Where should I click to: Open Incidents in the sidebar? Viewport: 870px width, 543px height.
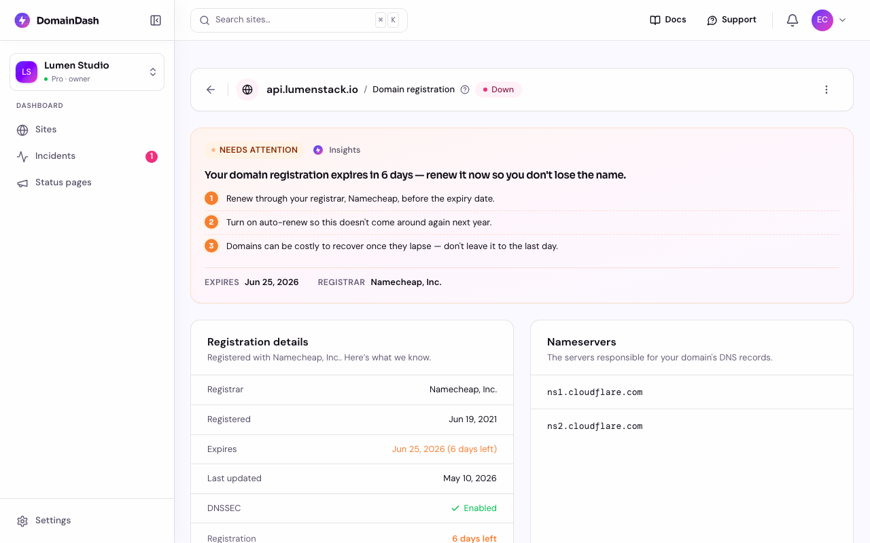(87, 156)
